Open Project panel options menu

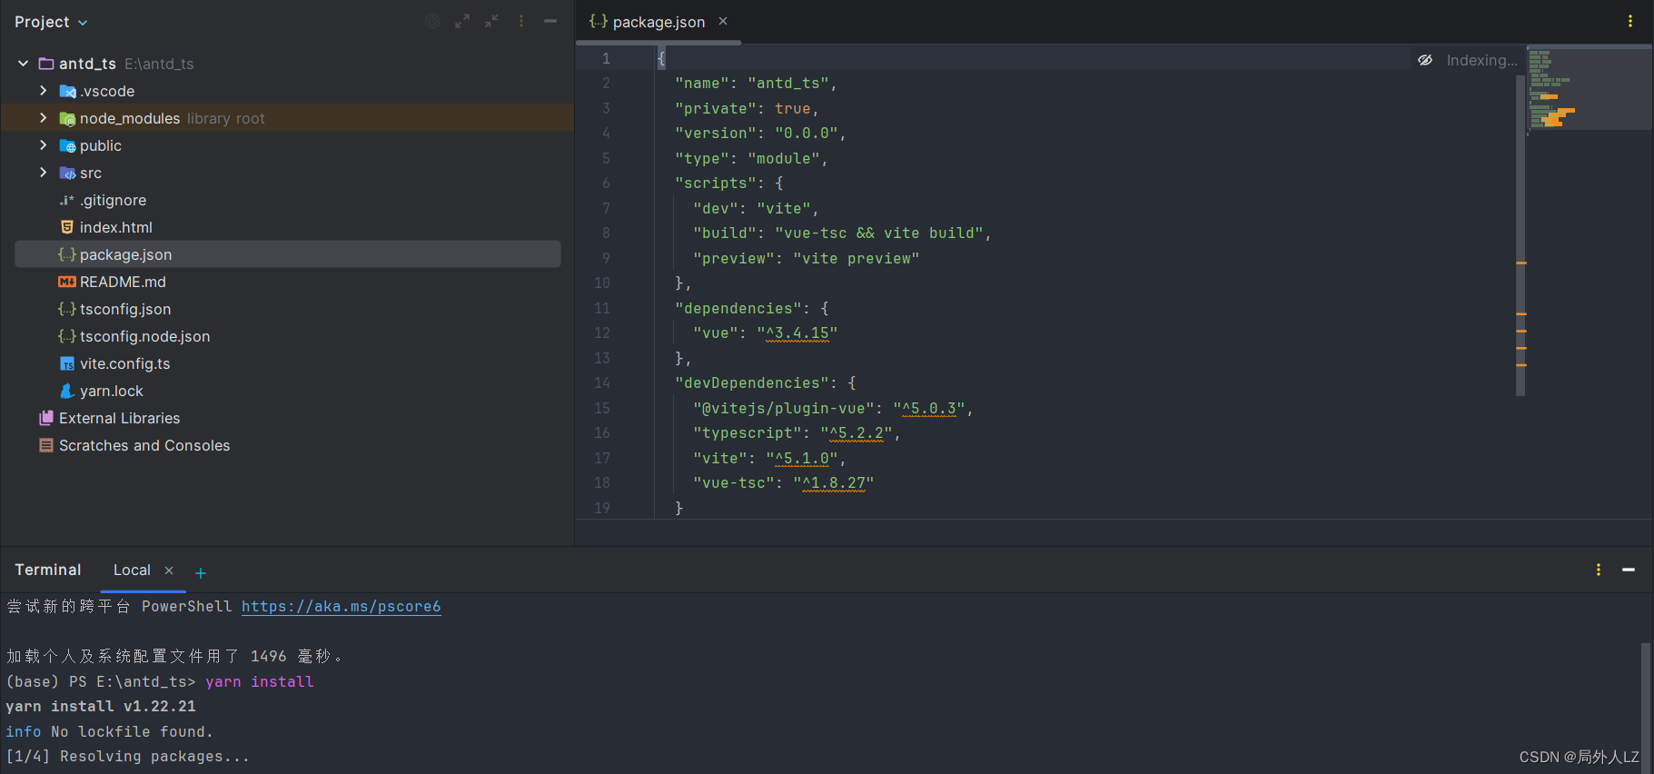click(x=521, y=21)
